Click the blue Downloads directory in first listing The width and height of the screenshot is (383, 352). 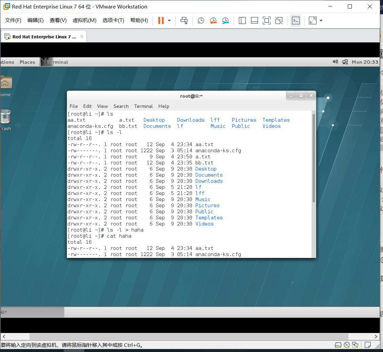point(191,120)
